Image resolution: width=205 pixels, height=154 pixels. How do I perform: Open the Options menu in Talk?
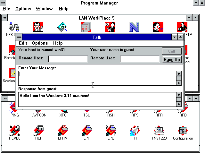tap(40, 43)
